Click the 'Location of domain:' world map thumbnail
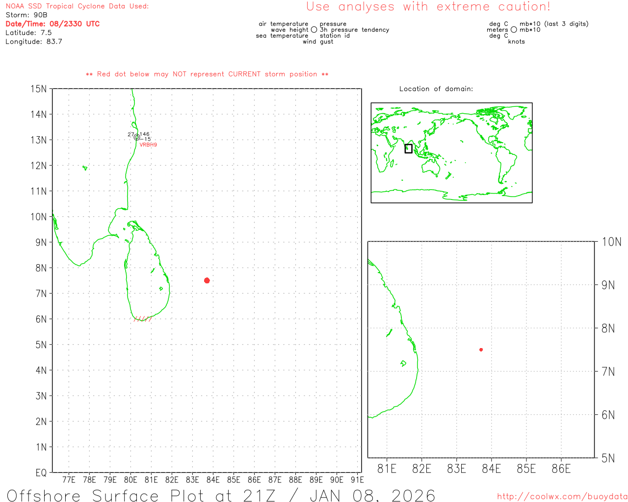This screenshot has width=628, height=502. tap(451, 152)
